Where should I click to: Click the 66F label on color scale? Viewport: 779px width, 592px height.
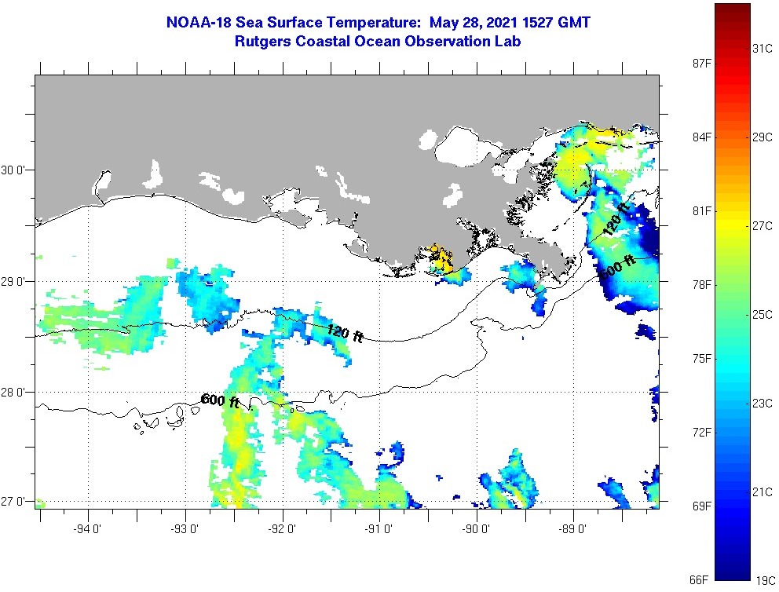(x=699, y=579)
